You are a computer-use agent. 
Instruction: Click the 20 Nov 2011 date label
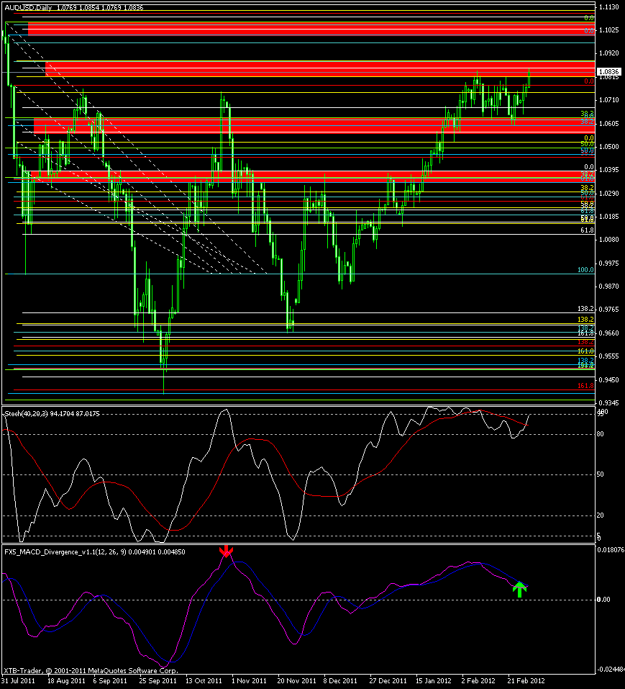pos(296,680)
